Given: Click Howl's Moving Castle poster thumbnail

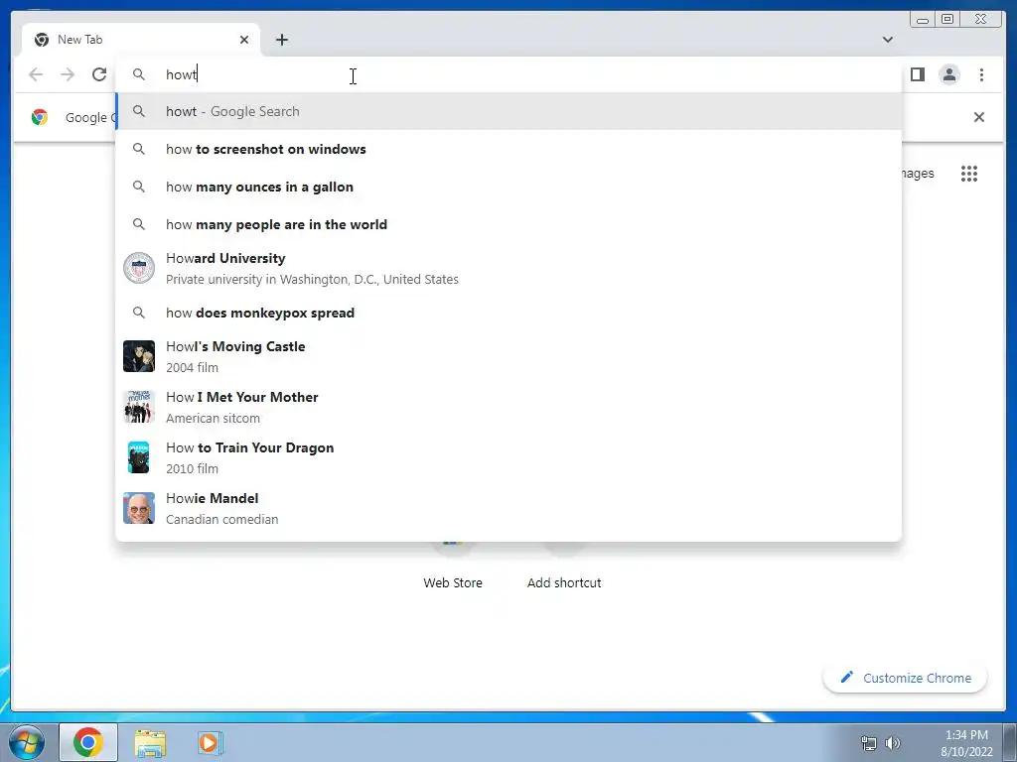Looking at the screenshot, I should [x=139, y=356].
